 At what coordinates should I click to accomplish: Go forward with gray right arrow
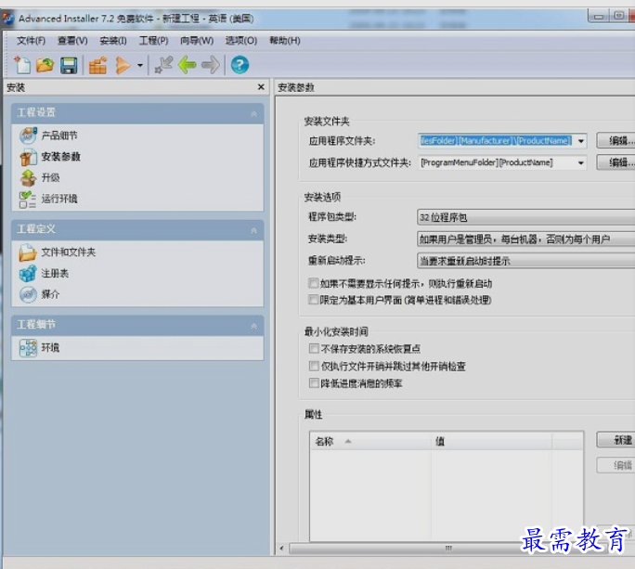[211, 65]
